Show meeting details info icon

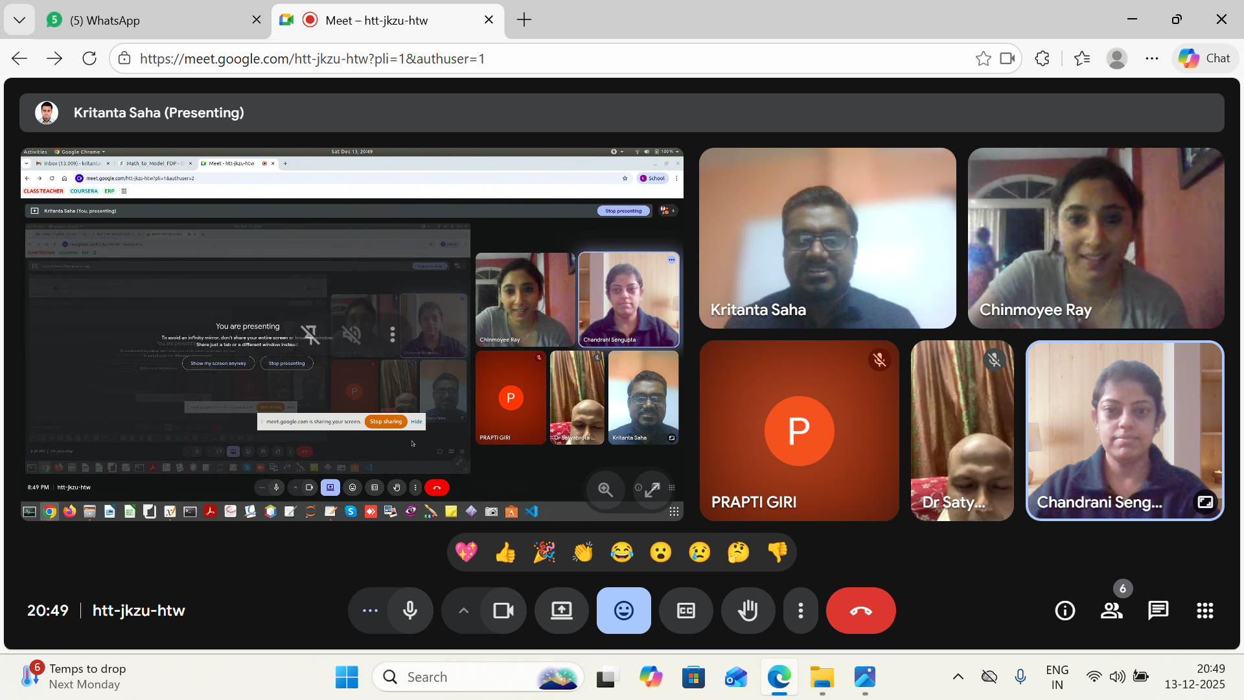click(x=1065, y=611)
